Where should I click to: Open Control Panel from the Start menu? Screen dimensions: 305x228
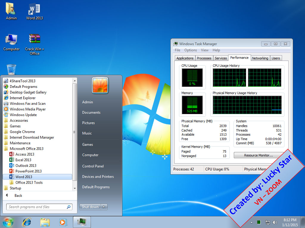click(x=93, y=166)
